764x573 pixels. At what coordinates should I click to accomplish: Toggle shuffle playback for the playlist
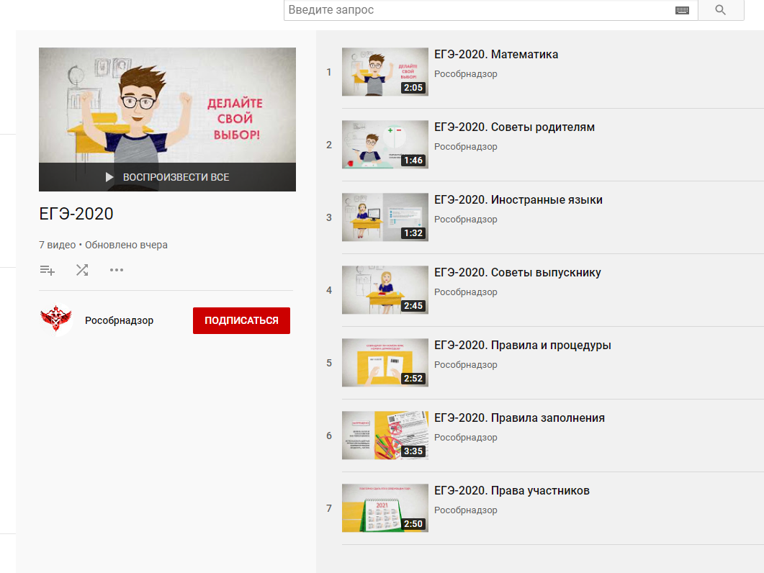pos(82,271)
